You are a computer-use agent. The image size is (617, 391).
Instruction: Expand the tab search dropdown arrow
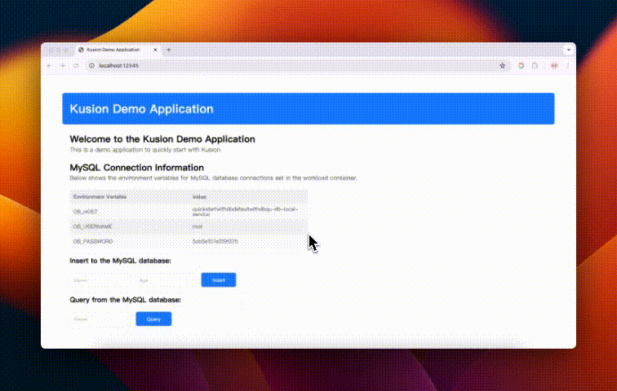[568, 51]
